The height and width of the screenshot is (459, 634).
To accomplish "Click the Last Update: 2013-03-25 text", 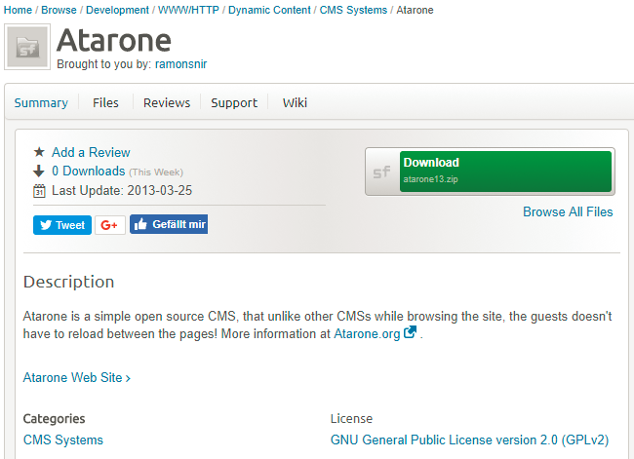I will pos(122,190).
